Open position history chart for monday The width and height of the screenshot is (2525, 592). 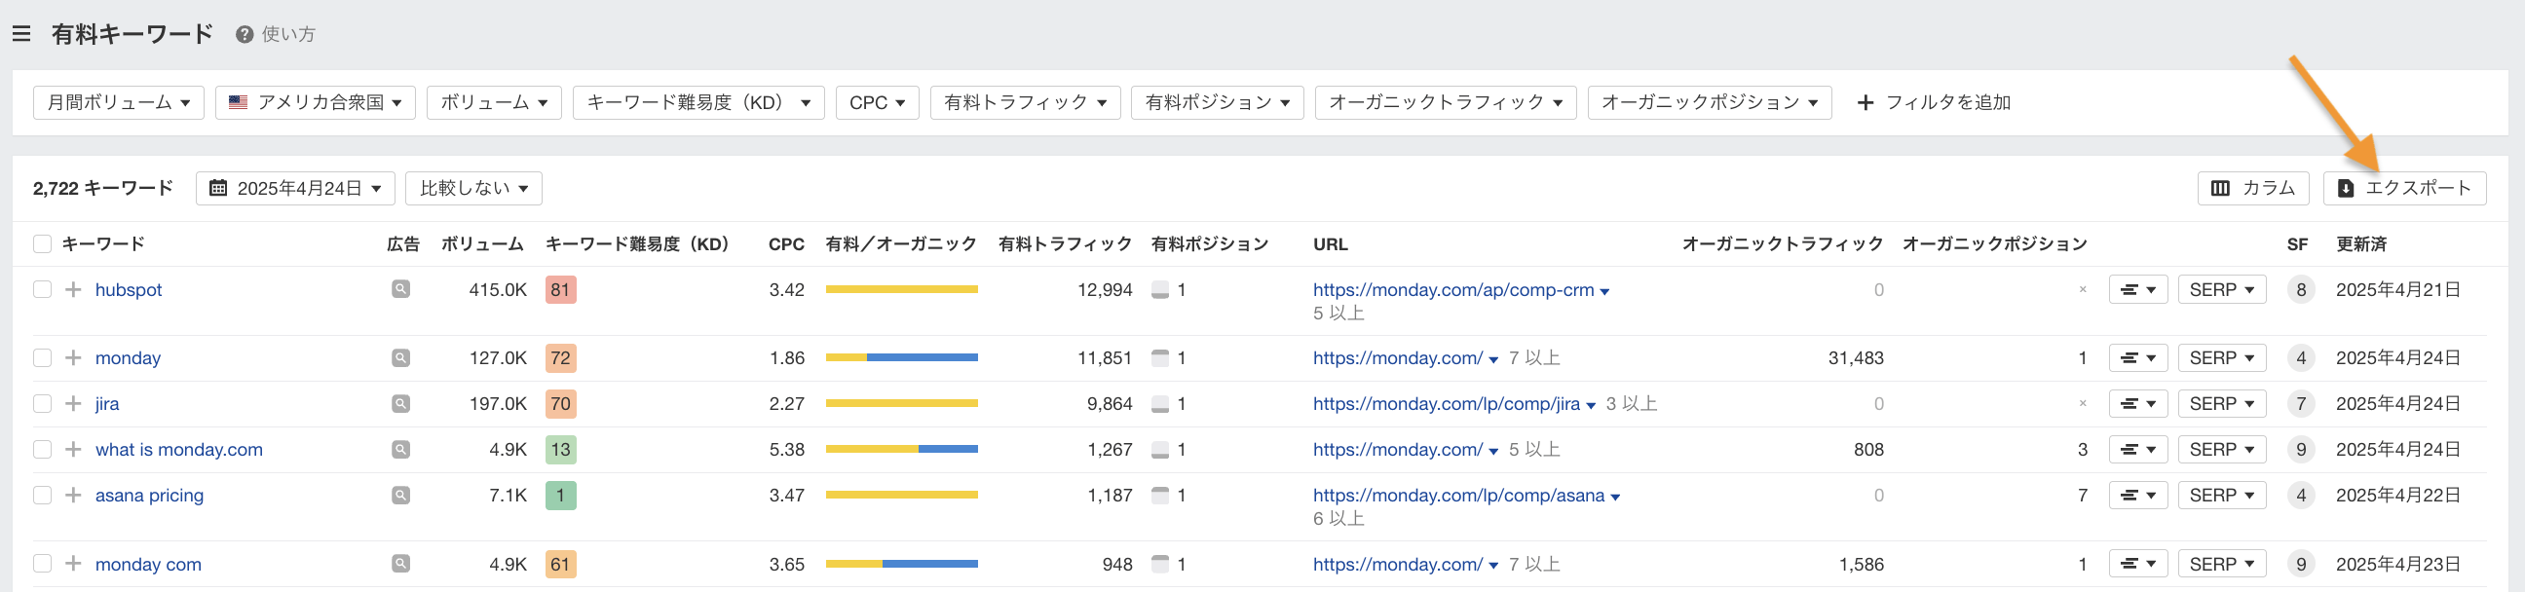[2138, 357]
